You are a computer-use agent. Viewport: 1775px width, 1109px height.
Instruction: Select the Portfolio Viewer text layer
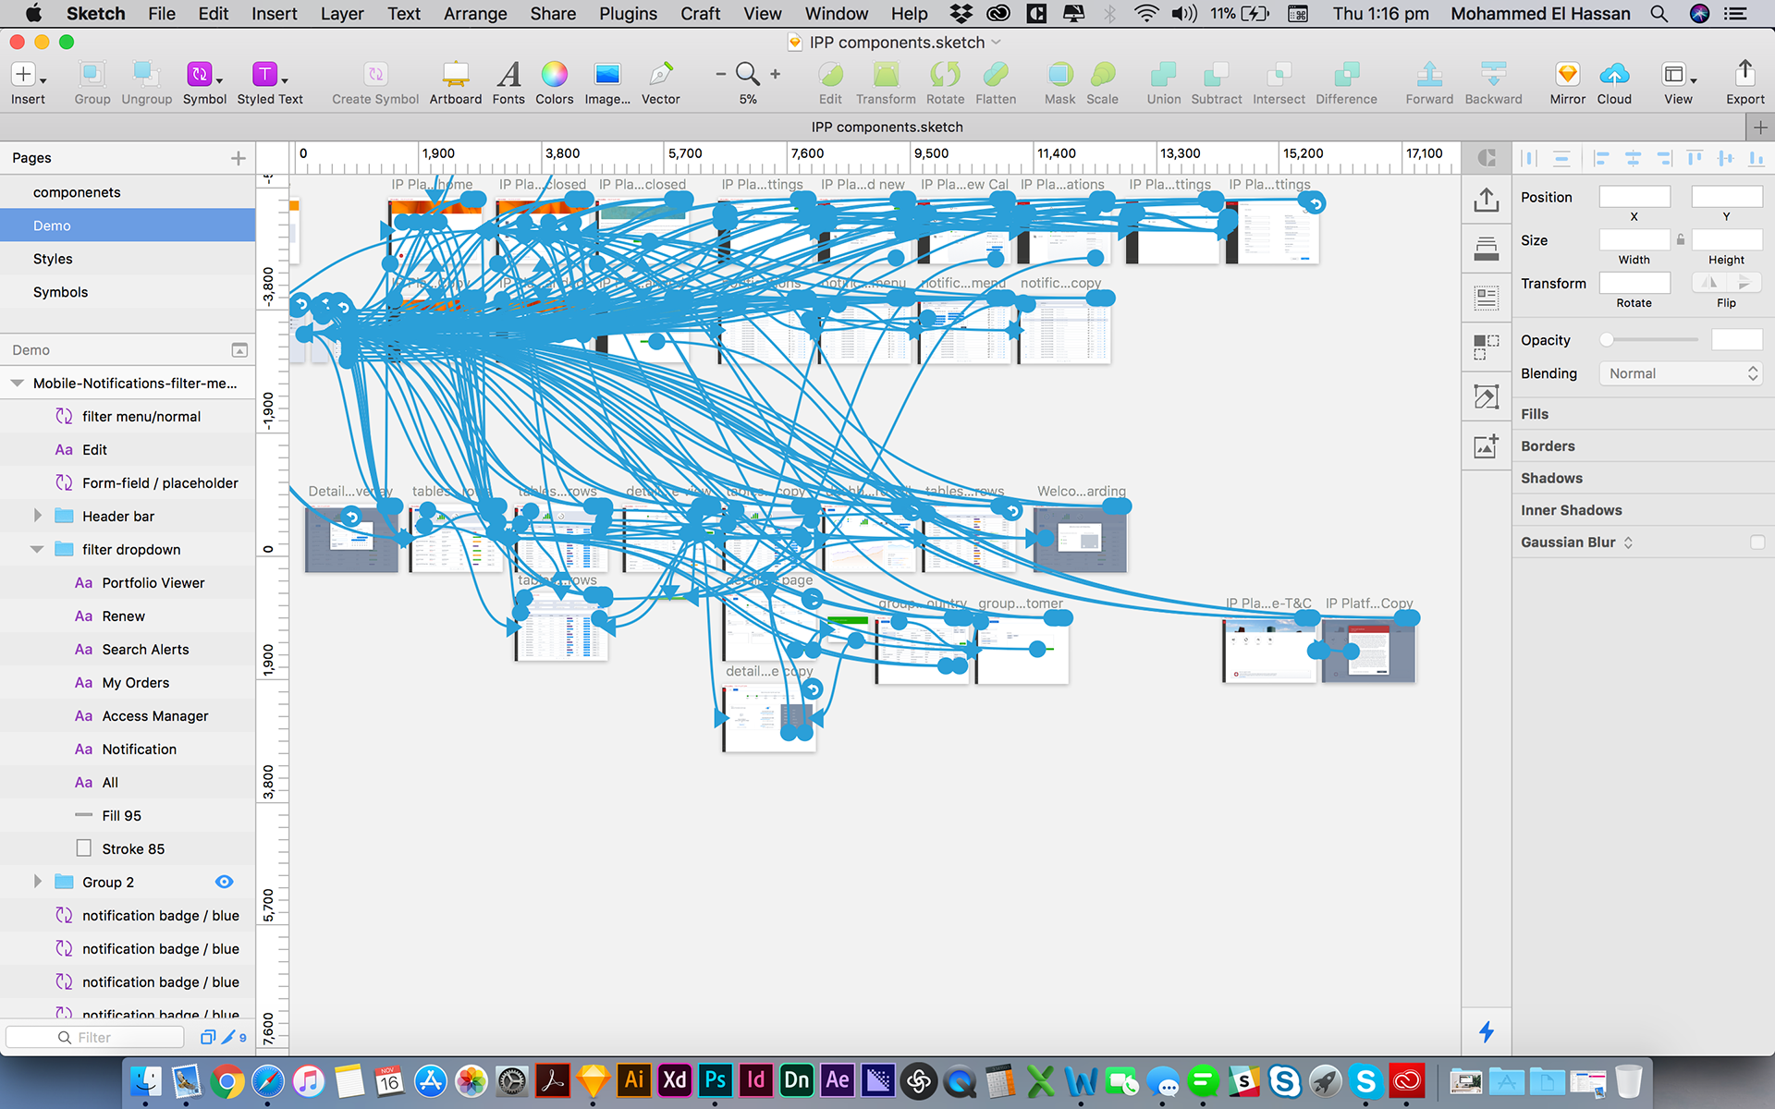tap(153, 582)
